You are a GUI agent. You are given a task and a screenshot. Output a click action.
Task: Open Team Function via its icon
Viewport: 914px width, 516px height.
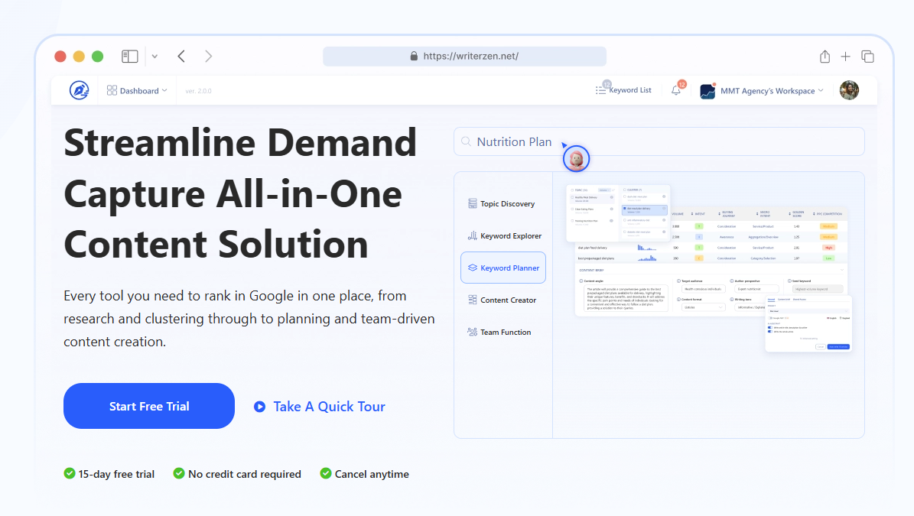point(472,332)
